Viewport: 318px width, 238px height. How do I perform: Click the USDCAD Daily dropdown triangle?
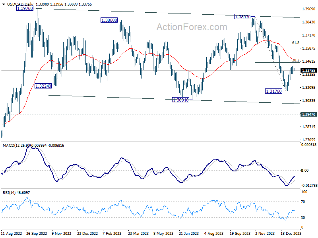pos(4,4)
